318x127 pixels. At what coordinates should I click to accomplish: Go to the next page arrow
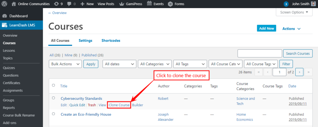point(299,72)
